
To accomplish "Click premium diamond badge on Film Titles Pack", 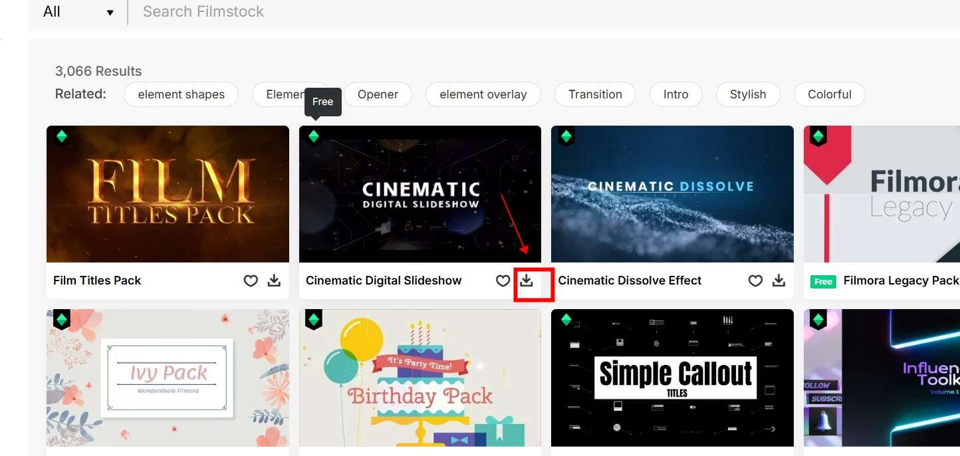I will [x=61, y=136].
